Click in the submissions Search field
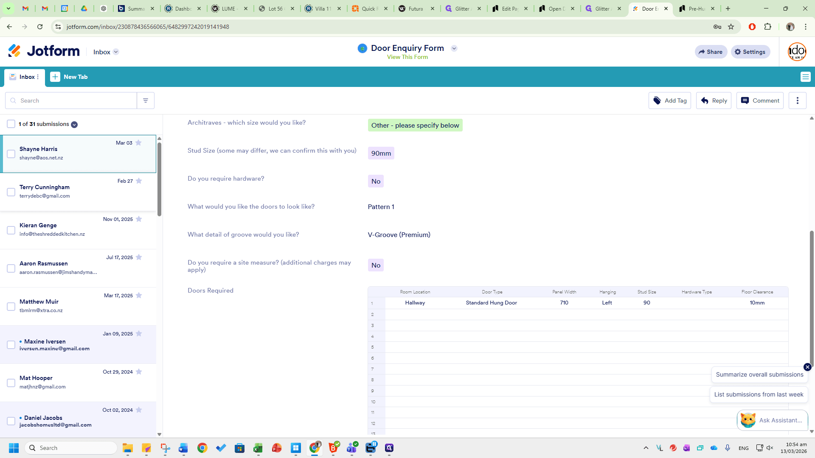This screenshot has height=458, width=815. point(71,101)
